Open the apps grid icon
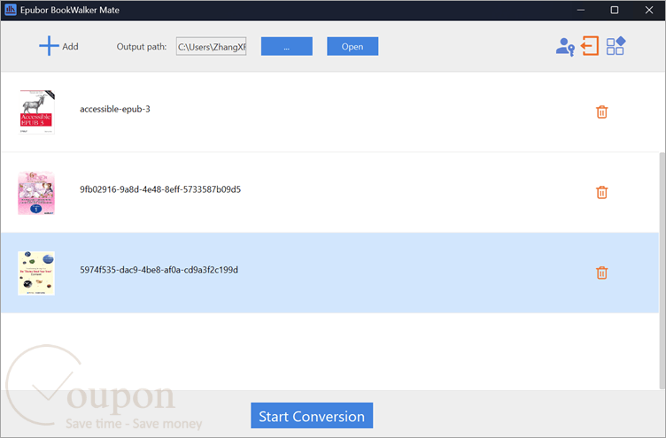 (x=616, y=46)
